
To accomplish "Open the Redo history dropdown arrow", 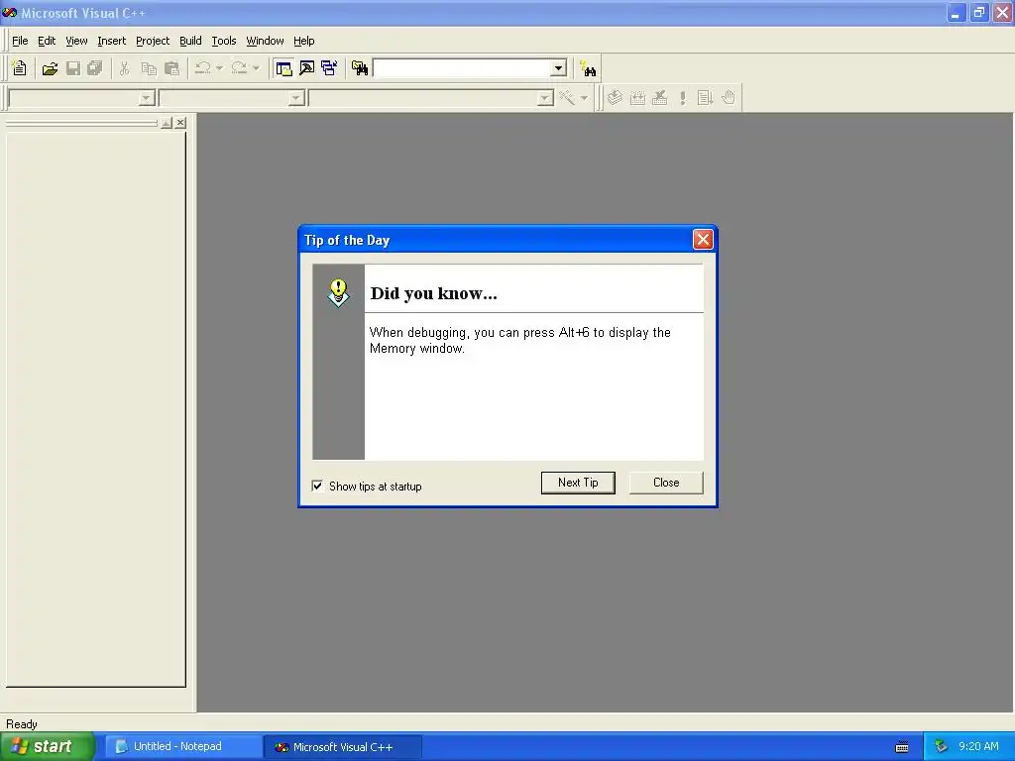I will (257, 68).
